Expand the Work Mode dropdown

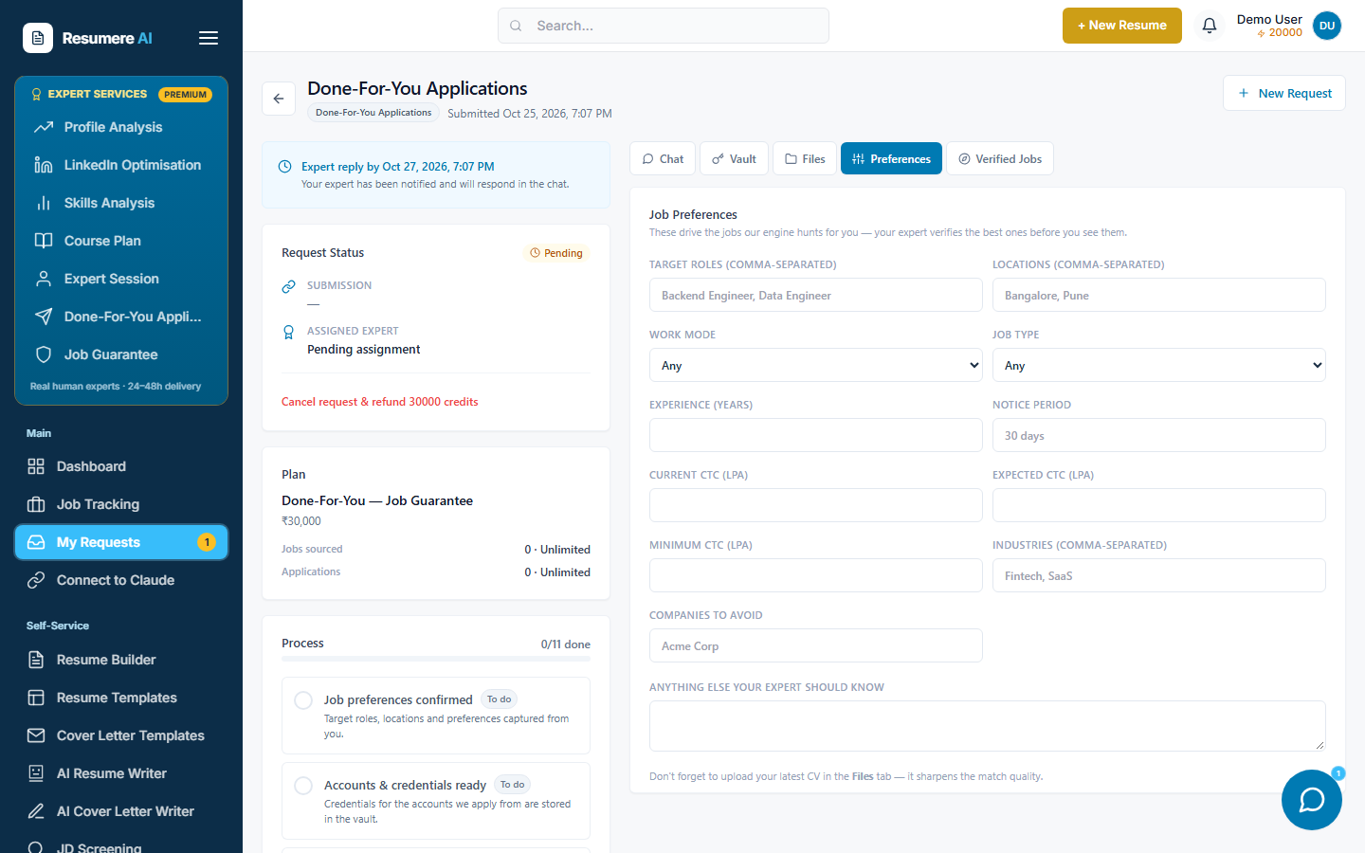pyautogui.click(x=816, y=365)
